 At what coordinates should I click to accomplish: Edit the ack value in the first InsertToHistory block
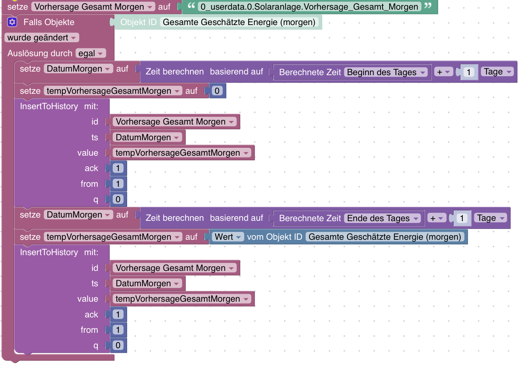(x=118, y=168)
